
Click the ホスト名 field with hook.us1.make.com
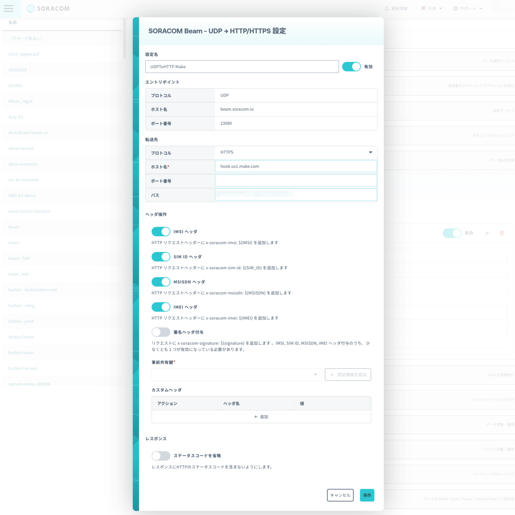(x=296, y=166)
